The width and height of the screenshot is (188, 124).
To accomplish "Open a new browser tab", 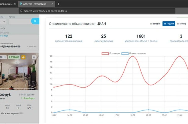I will coord(59,4).
